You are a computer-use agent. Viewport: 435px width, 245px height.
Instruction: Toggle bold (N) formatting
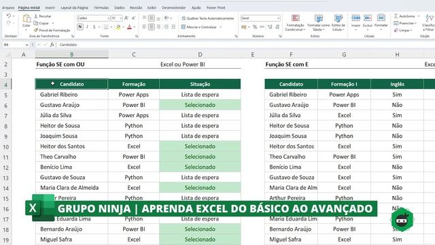tap(80, 27)
